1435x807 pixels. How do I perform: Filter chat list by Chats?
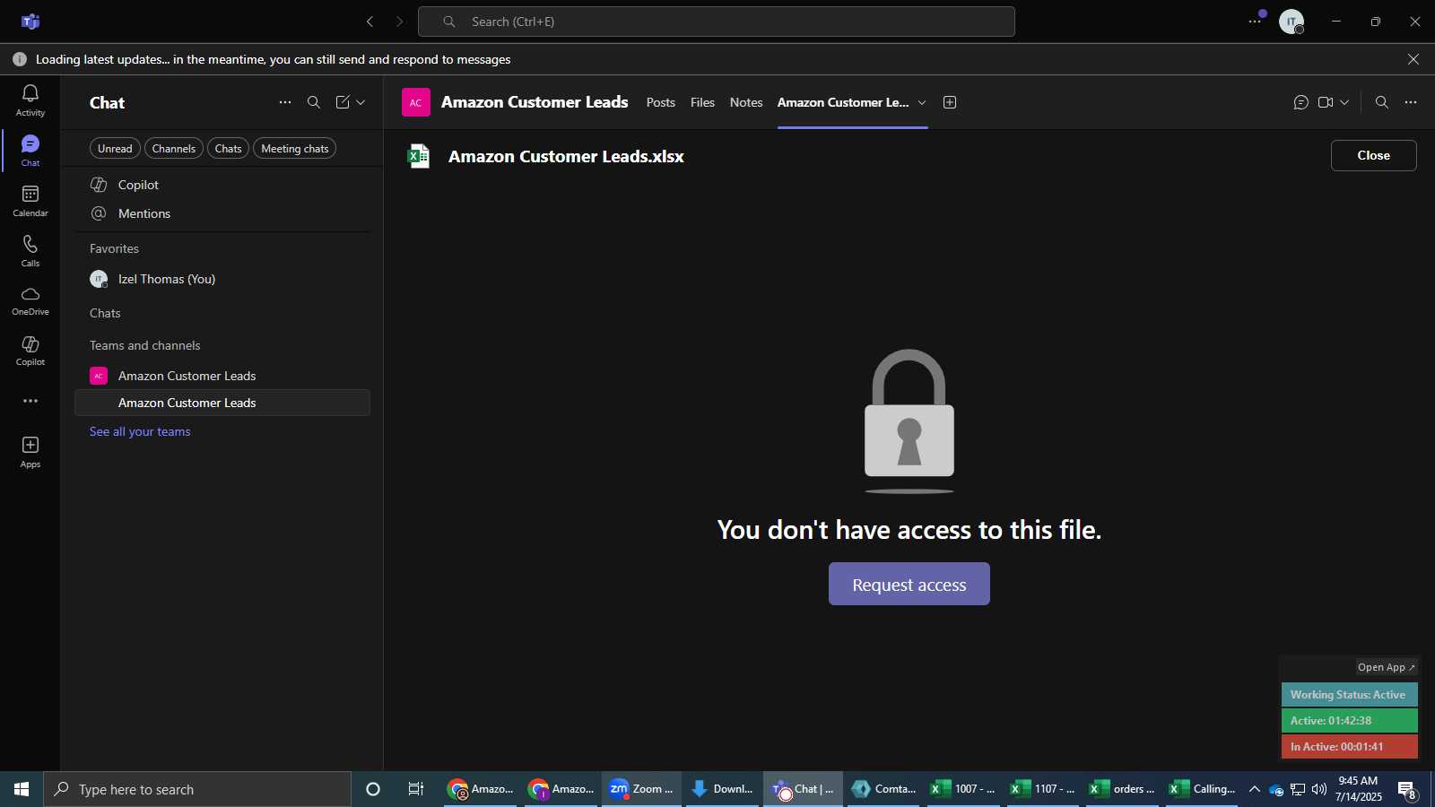(x=229, y=149)
